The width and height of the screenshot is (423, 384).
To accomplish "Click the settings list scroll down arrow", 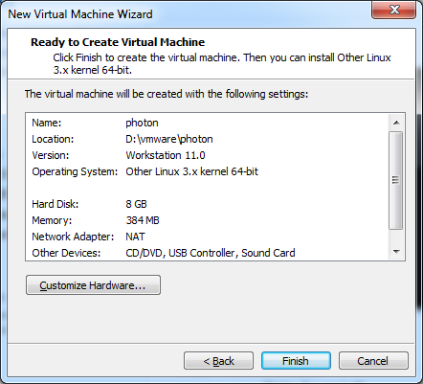I will click(396, 252).
